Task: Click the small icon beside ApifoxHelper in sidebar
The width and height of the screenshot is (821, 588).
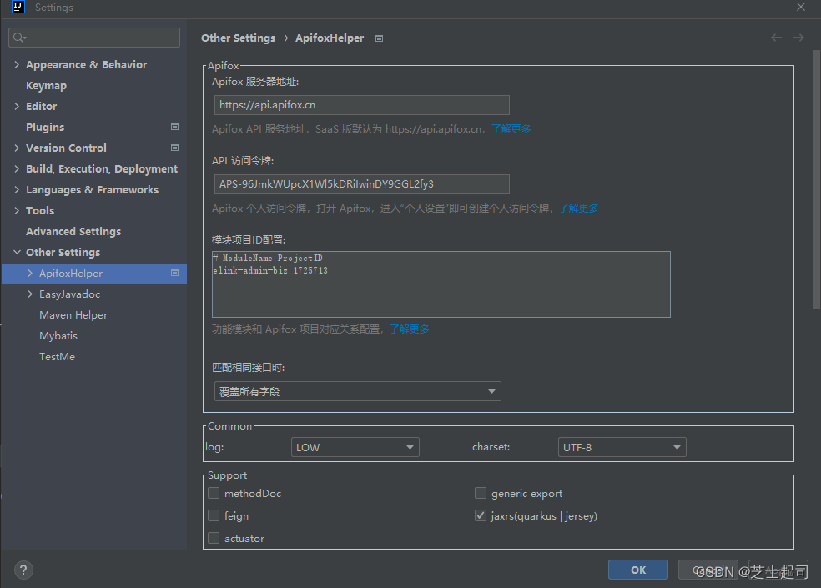Action: coord(174,273)
